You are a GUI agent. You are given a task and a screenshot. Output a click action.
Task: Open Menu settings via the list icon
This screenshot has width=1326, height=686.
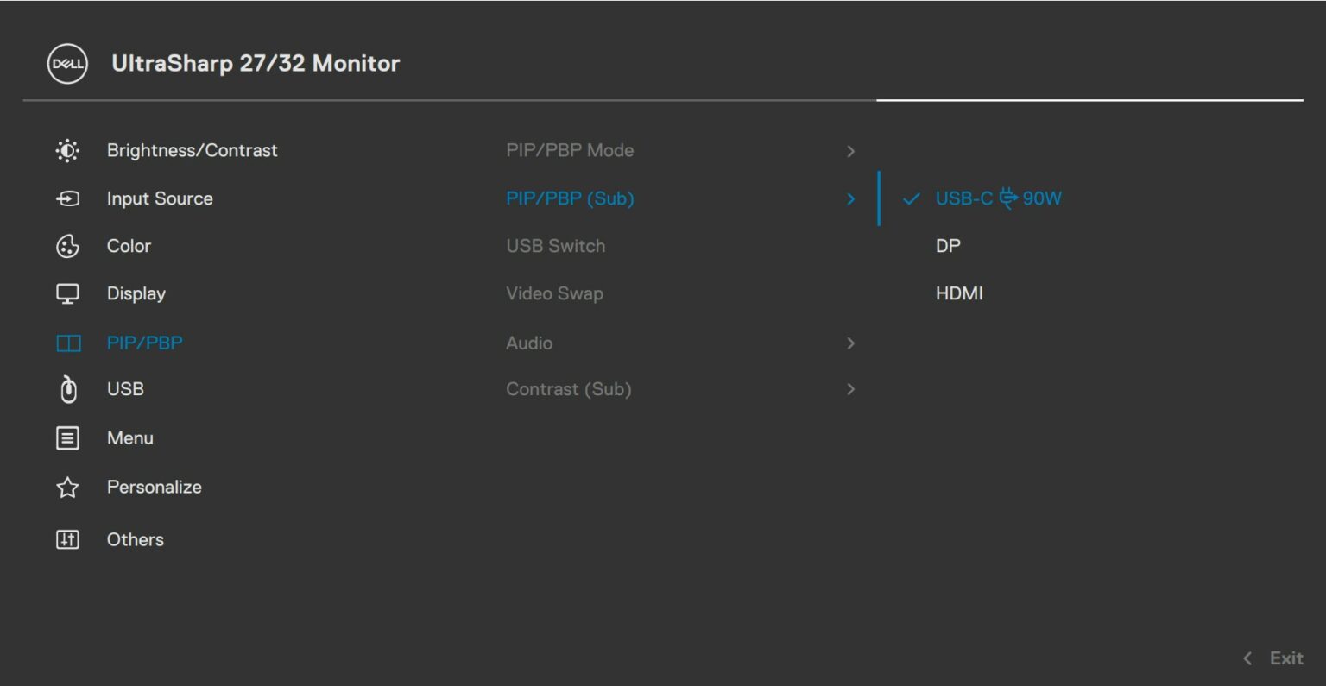(66, 437)
